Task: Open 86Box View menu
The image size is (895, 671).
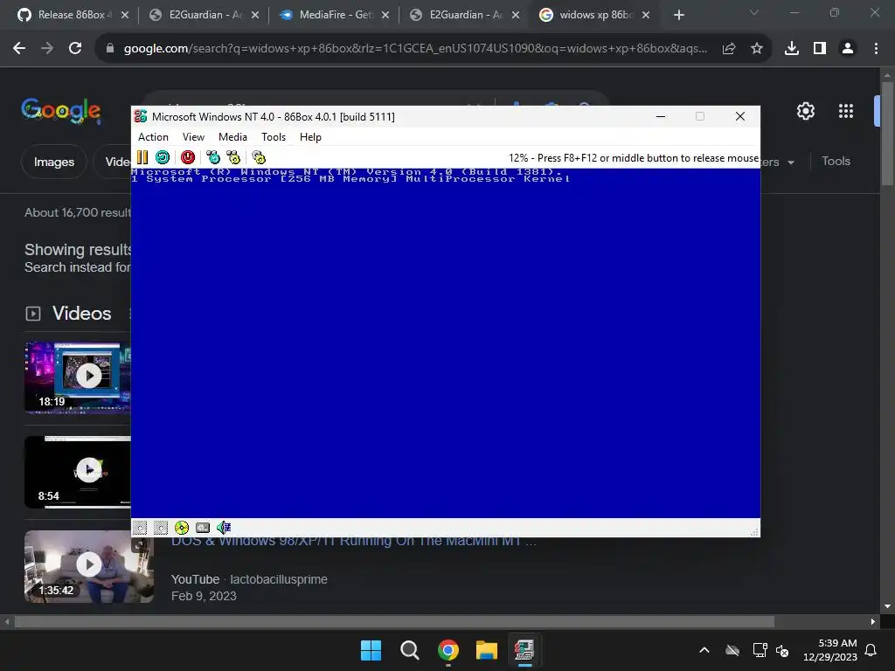Action: [x=193, y=137]
